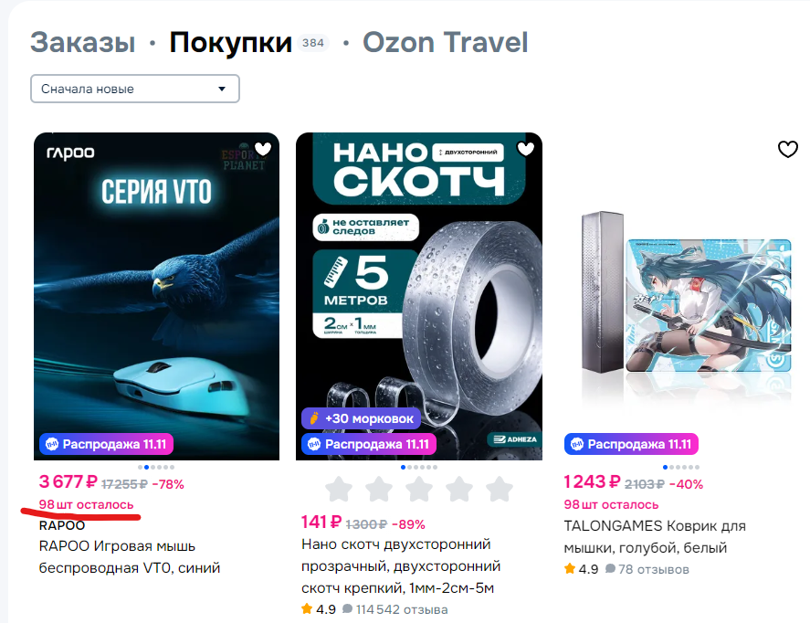Toggle favorite heart on Нано скотч card
Screen dimensions: 810x623
click(525, 149)
